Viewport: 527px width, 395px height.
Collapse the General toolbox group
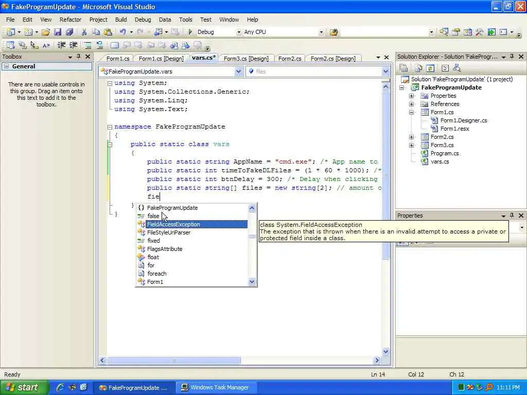[6, 66]
